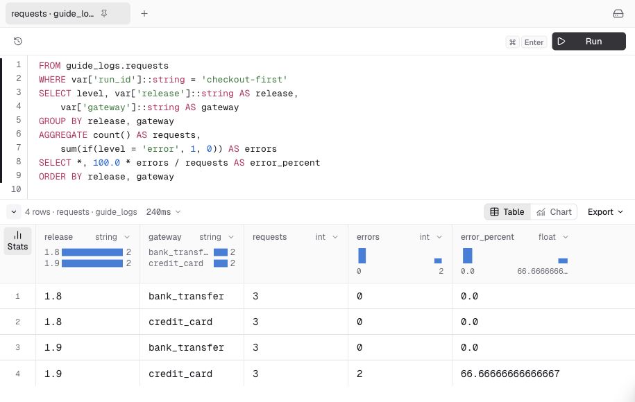
Task: Open errors column header dropdown
Action: pos(439,237)
